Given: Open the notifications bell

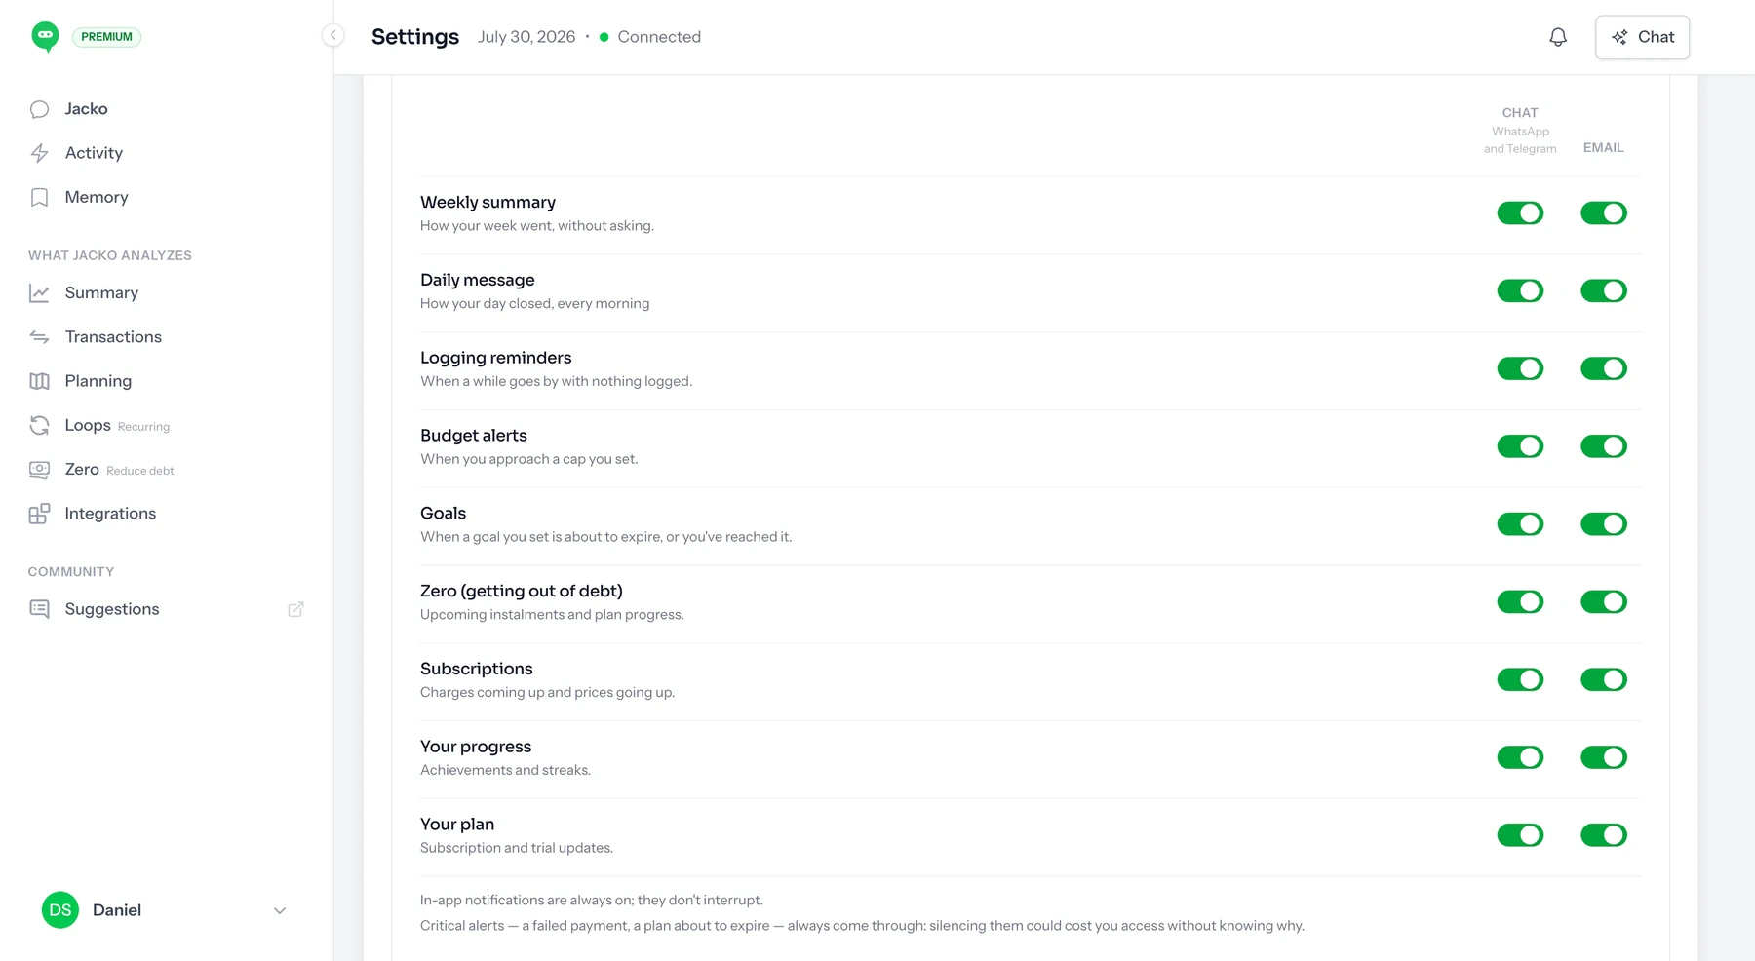Looking at the screenshot, I should click(x=1558, y=37).
